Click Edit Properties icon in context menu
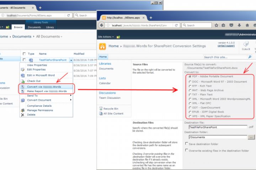Image resolution: width=256 pixels, height=170 pixels. (23, 70)
